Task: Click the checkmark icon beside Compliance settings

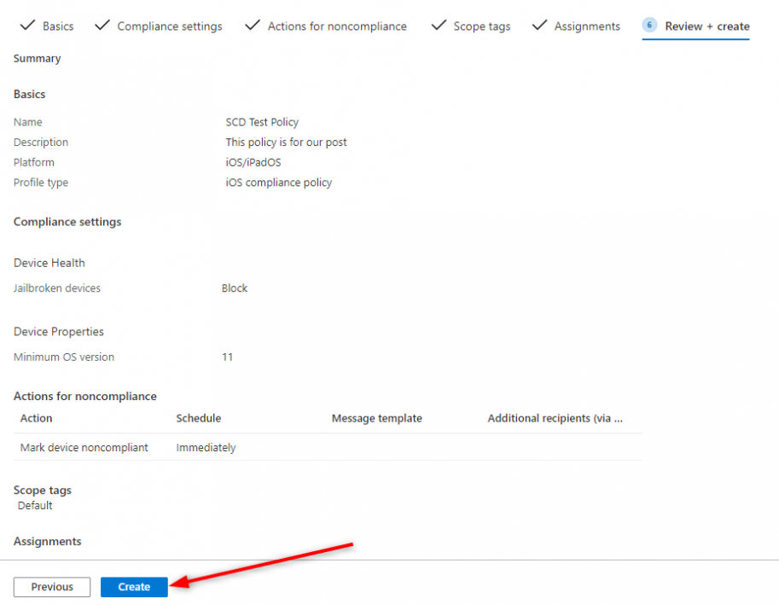Action: pos(102,26)
